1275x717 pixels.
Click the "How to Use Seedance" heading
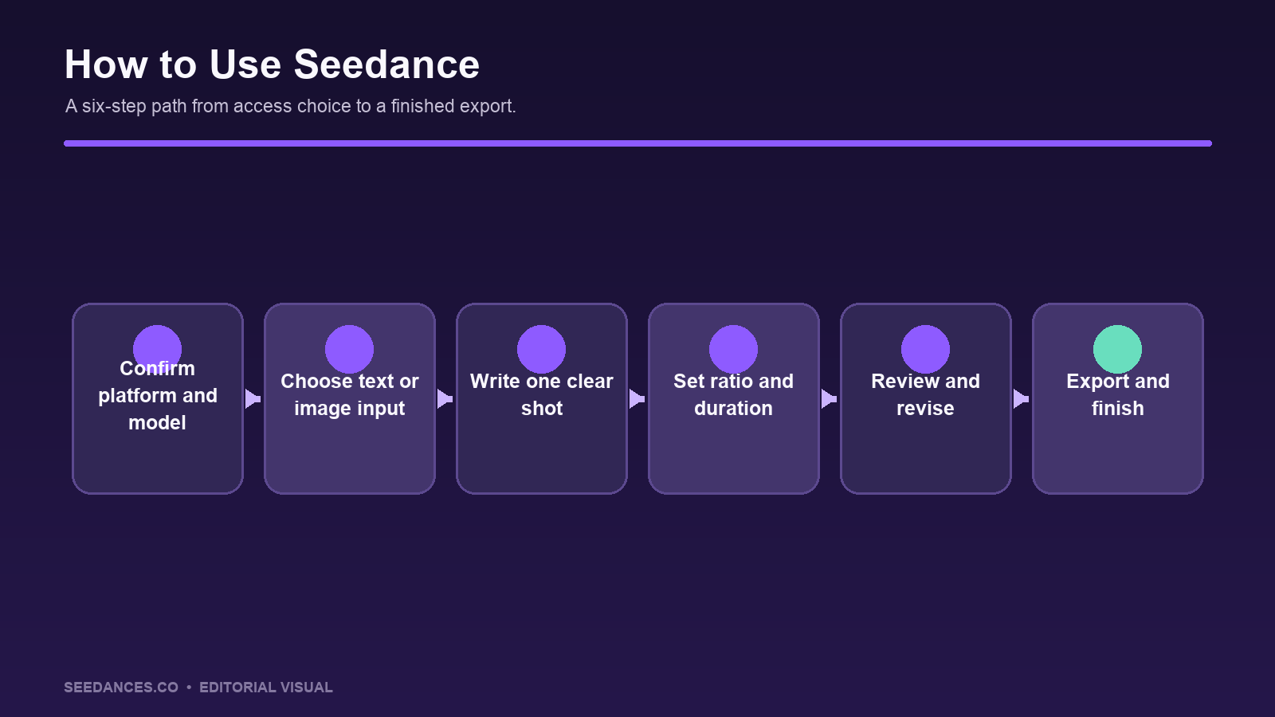click(x=273, y=65)
